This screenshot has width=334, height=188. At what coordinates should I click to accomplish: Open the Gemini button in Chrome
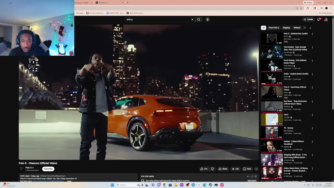click(x=308, y=3)
